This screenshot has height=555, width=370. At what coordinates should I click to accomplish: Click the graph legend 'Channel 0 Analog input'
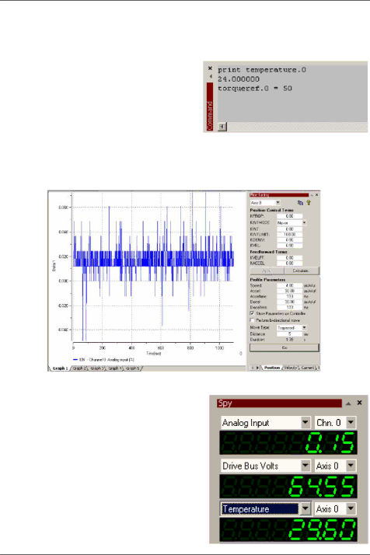(103, 360)
